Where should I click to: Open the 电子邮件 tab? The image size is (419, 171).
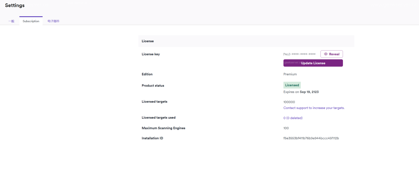[x=53, y=21]
